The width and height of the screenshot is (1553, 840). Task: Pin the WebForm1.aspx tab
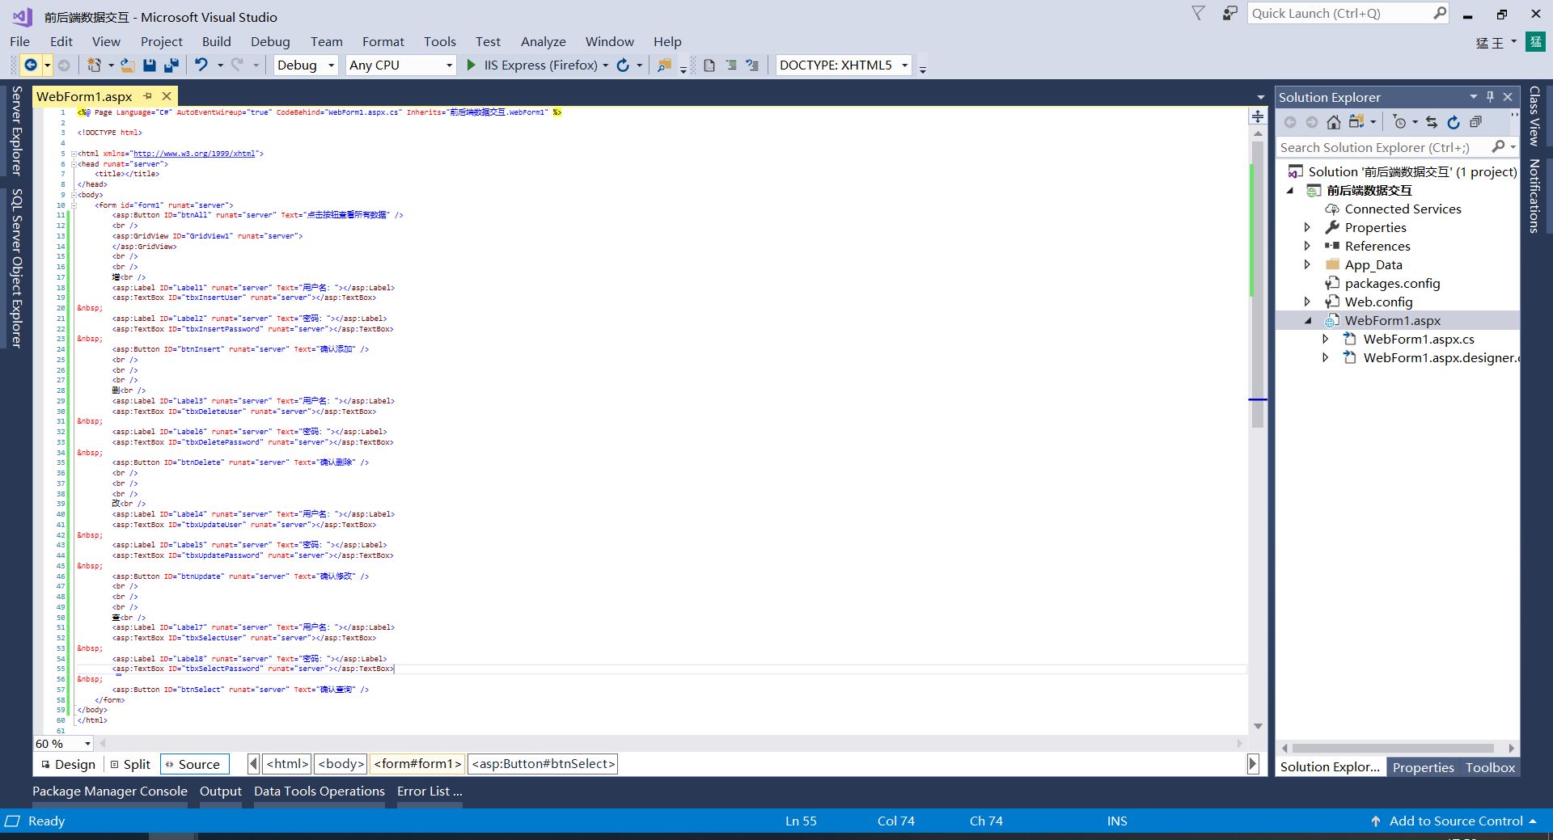pyautogui.click(x=148, y=96)
